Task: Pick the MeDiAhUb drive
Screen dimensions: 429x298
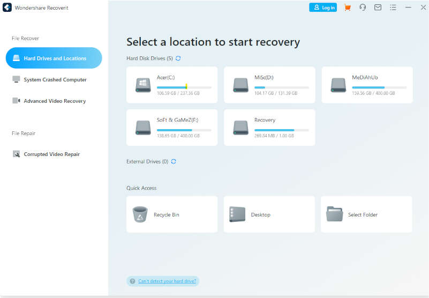Action: coord(367,85)
